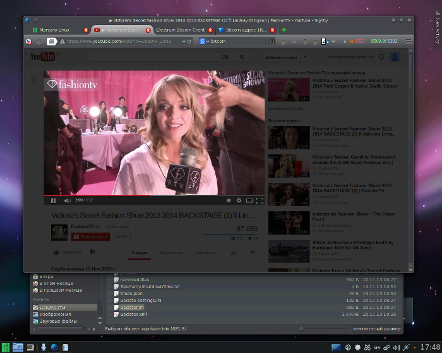Image resolution: width=442 pixels, height=353 pixels.
Task: Open the 'Добавить в' tab
Action: point(206,253)
